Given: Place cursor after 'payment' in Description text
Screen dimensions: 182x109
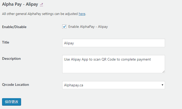Looking at the screenshot, I should click(x=151, y=60).
